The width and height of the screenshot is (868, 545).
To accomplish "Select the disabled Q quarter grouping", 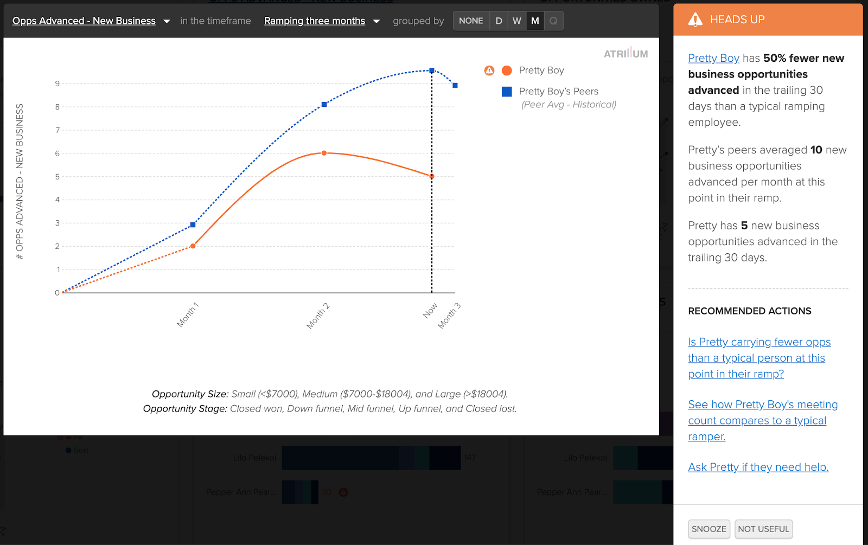I will [553, 21].
